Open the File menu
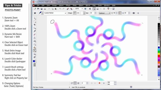 tap(38, 5)
